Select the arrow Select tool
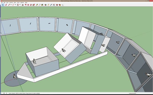Screen dimensions: 153x95 [3, 5]
